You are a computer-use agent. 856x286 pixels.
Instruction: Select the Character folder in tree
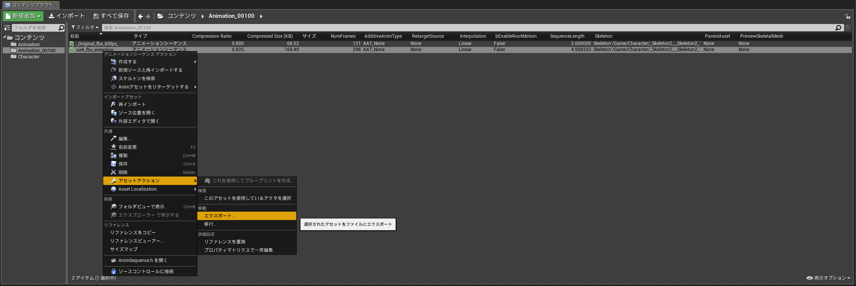coord(29,57)
